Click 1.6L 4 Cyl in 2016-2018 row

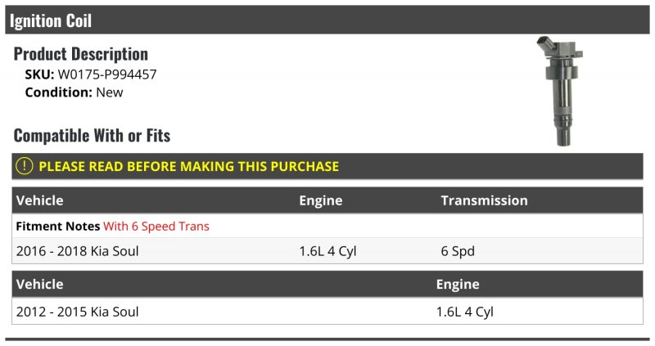[x=327, y=251]
